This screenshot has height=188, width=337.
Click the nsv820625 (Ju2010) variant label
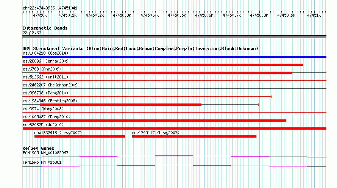(x=43, y=125)
